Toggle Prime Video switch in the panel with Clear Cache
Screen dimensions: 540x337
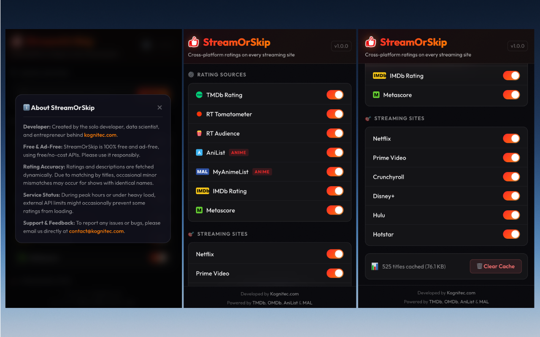click(x=511, y=158)
